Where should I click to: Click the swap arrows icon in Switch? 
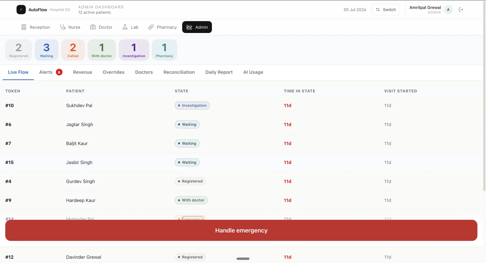click(378, 10)
